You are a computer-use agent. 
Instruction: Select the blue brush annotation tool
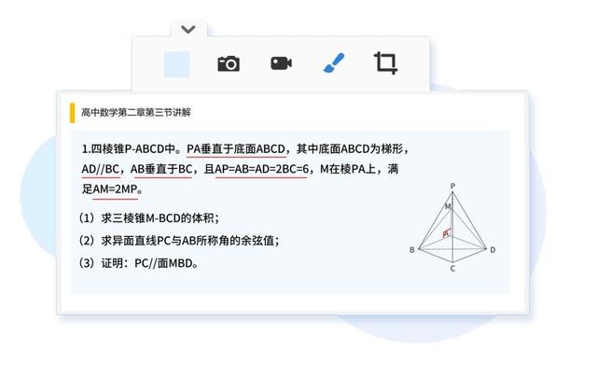334,63
